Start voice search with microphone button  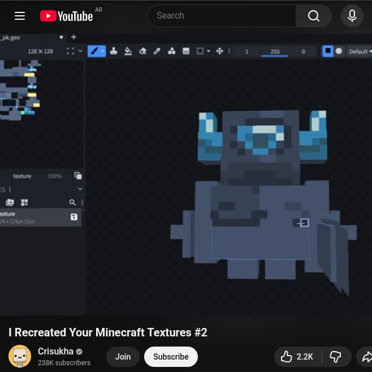(352, 16)
